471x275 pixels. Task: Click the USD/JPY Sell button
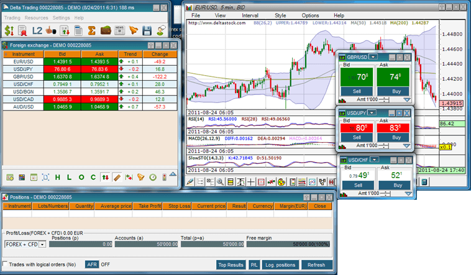(357, 138)
